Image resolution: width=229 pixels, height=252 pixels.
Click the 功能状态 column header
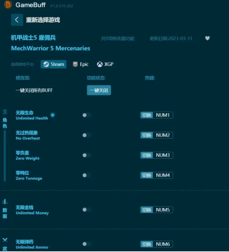(x=96, y=78)
